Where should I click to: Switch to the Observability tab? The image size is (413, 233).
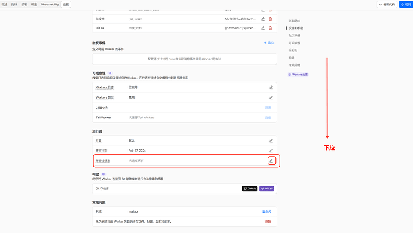(50, 4)
